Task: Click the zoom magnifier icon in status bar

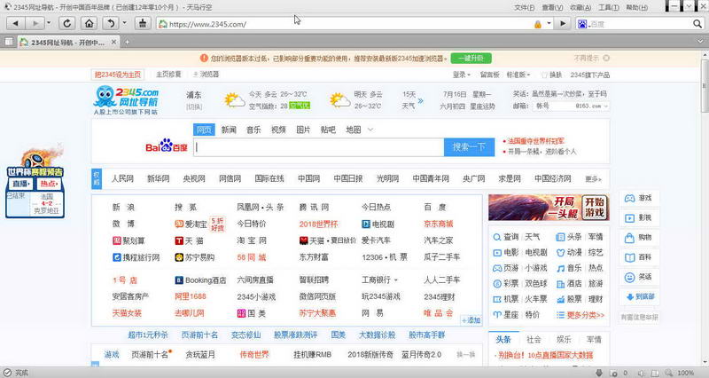Action: [669, 373]
